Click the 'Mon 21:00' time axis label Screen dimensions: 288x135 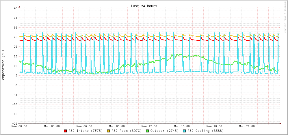(247, 126)
